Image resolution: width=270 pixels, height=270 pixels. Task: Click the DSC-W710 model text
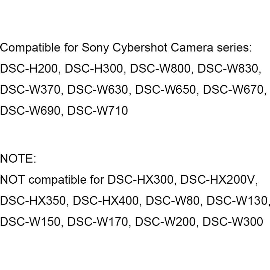point(98,111)
